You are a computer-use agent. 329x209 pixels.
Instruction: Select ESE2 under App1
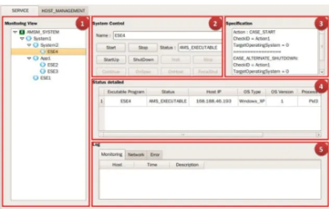point(53,65)
